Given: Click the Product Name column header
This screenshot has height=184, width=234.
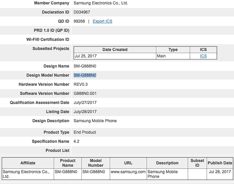Looking at the screenshot, I should coord(68,163).
